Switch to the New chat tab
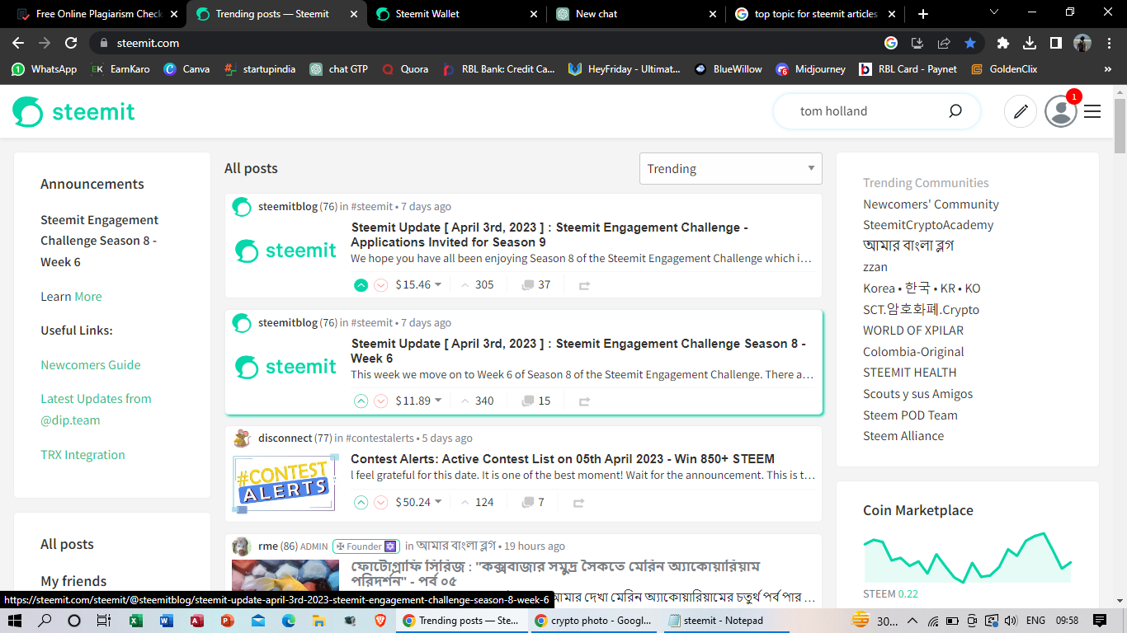The width and height of the screenshot is (1127, 633). click(x=636, y=14)
